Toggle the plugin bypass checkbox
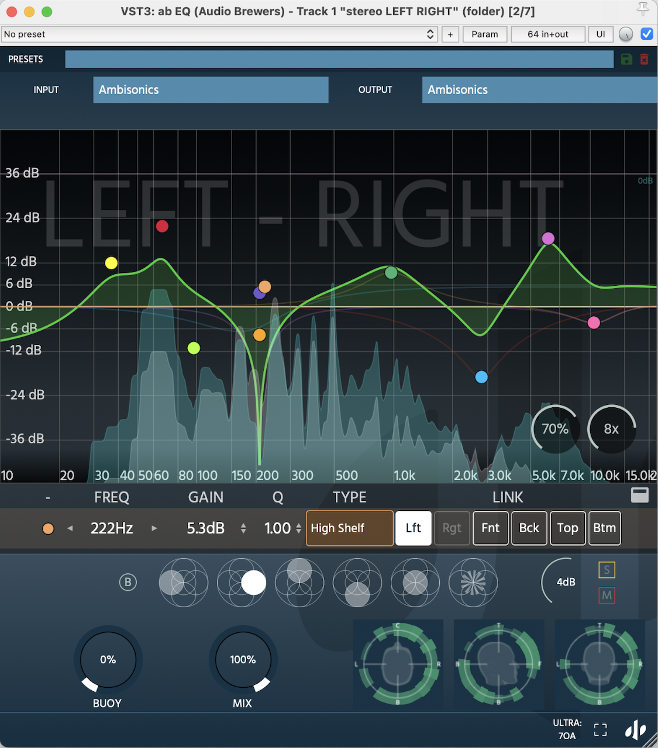Image resolution: width=658 pixels, height=748 pixels. click(x=647, y=34)
